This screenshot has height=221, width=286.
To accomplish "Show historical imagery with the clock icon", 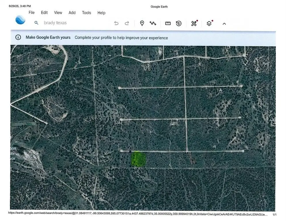I will coord(179,23).
